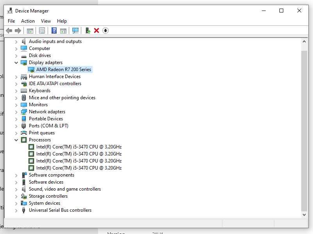The image size is (313, 234).
Task: Open the Help menu
Action: (62, 21)
